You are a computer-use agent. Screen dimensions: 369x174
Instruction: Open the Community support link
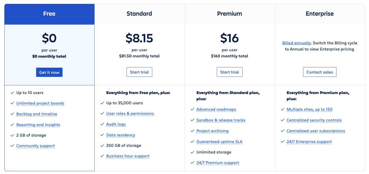pyautogui.click(x=35, y=146)
